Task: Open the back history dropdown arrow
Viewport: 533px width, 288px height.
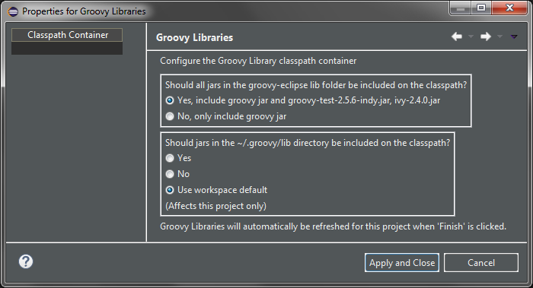Action: point(471,36)
